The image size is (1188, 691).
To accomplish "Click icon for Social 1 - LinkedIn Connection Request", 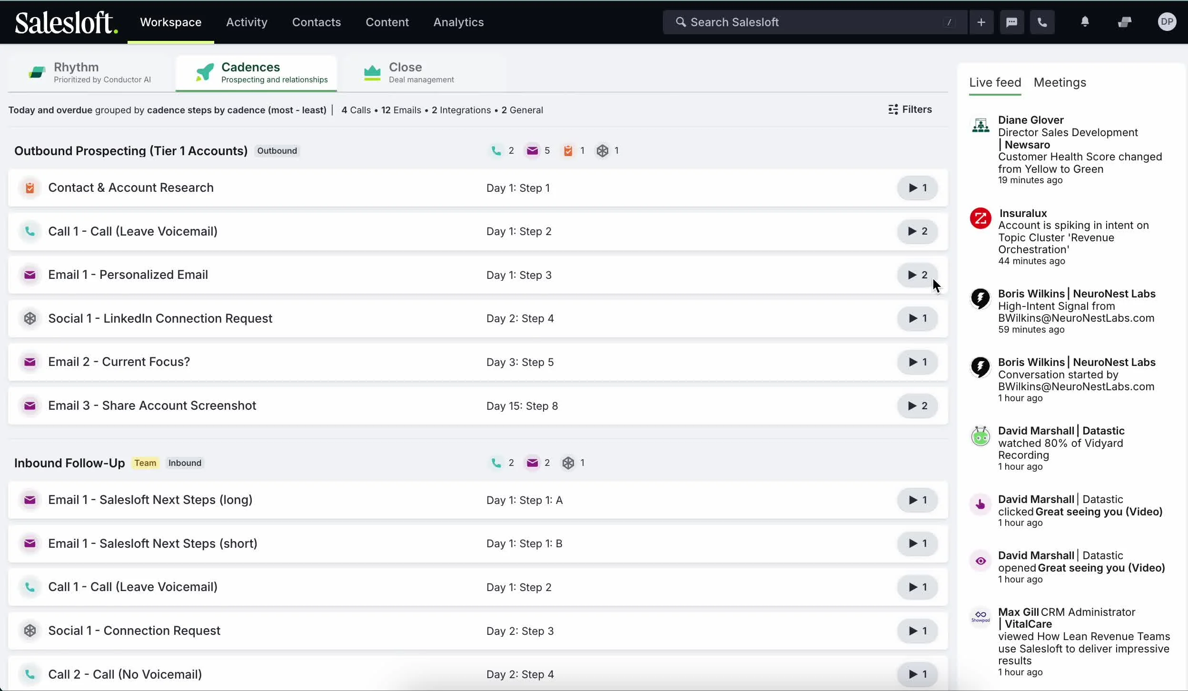I will pyautogui.click(x=30, y=318).
